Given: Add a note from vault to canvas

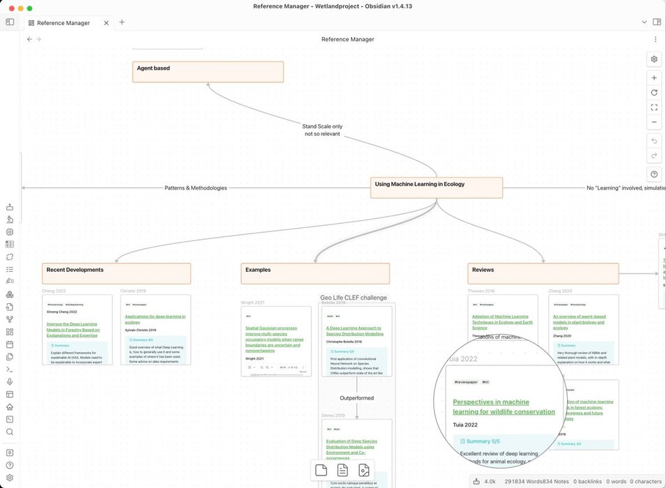Looking at the screenshot, I should tap(342, 471).
